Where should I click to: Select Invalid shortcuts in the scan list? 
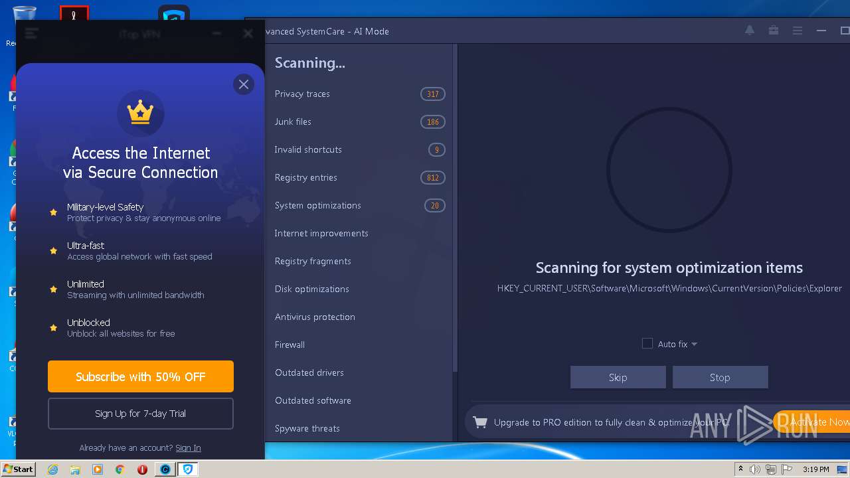coord(308,150)
